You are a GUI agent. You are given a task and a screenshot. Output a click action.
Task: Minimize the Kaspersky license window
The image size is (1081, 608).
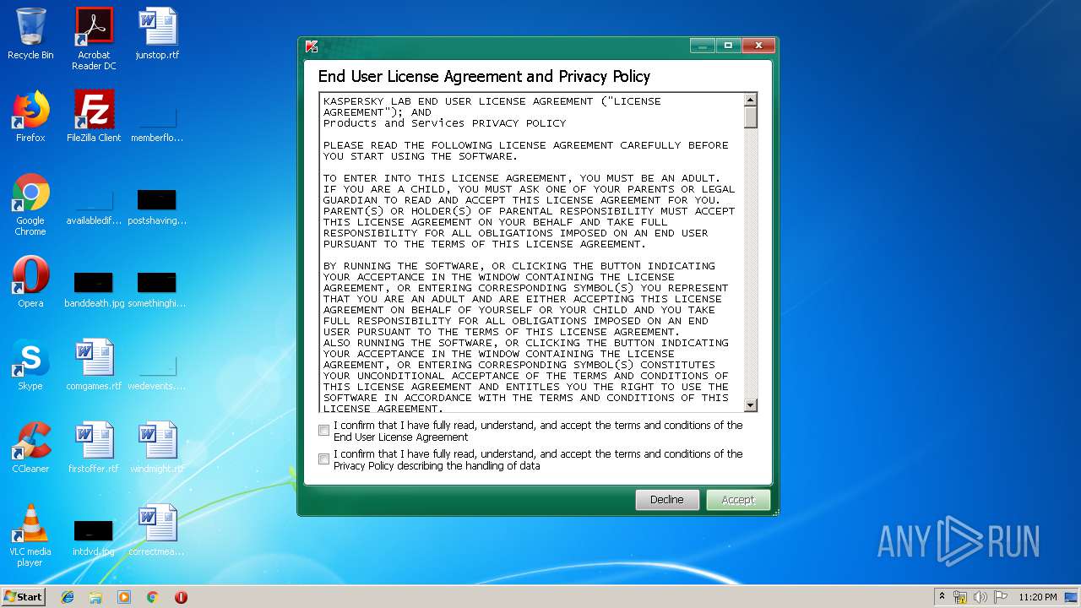pyautogui.click(x=703, y=46)
